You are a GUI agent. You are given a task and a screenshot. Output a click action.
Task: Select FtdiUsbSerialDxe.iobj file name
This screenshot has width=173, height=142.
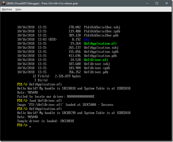(102, 27)
